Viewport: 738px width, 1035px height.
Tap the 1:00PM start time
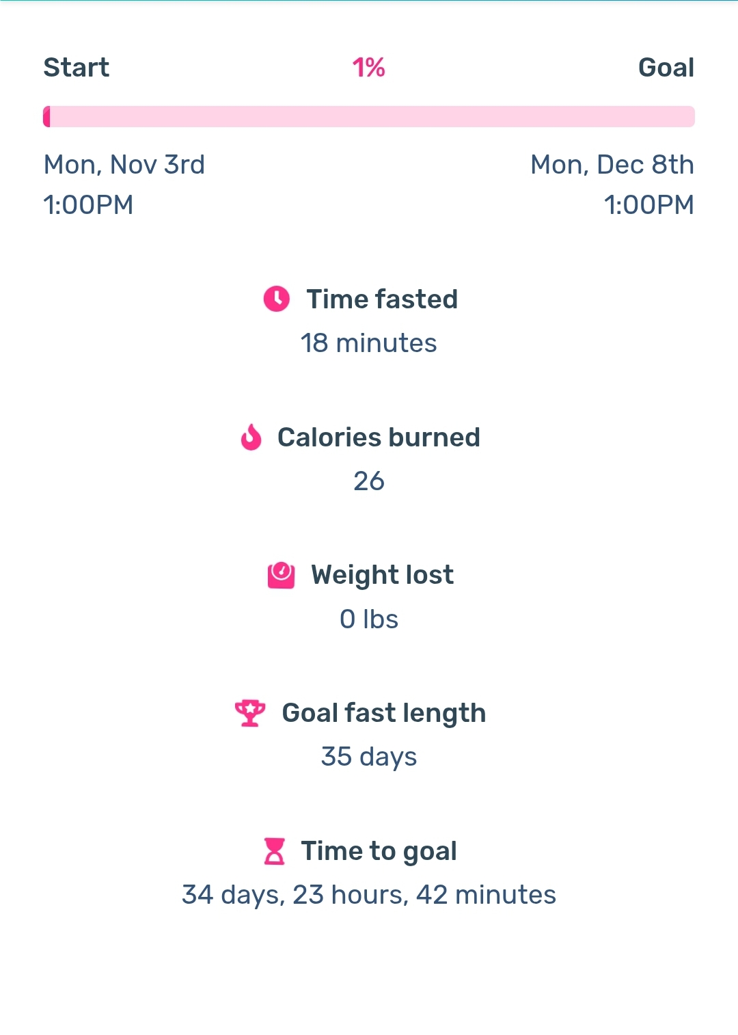pyautogui.click(x=88, y=205)
